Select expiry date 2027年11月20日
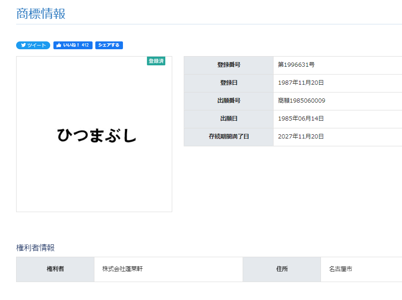 tap(301, 136)
